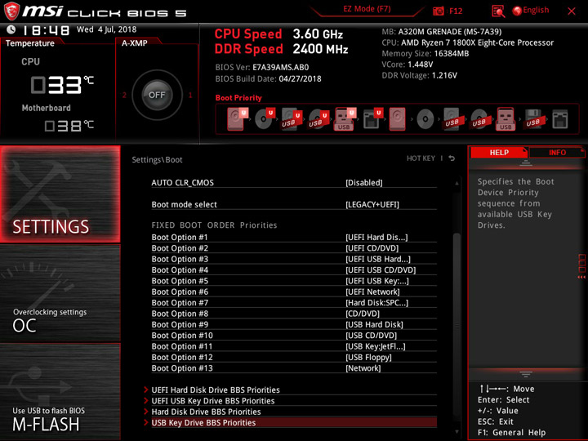Image resolution: width=588 pixels, height=441 pixels.
Task: Click the legacy Hard Disk boot icon
Action: point(398,119)
